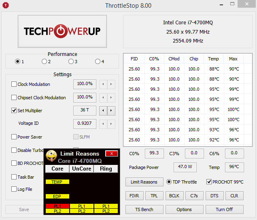Click the Core PL2 yellow indicator

[x=57, y=211]
